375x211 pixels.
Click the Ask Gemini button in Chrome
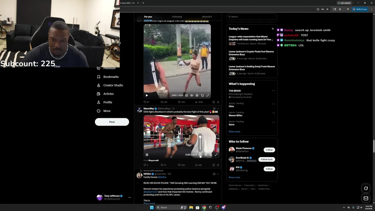pyautogui.click(x=344, y=3)
